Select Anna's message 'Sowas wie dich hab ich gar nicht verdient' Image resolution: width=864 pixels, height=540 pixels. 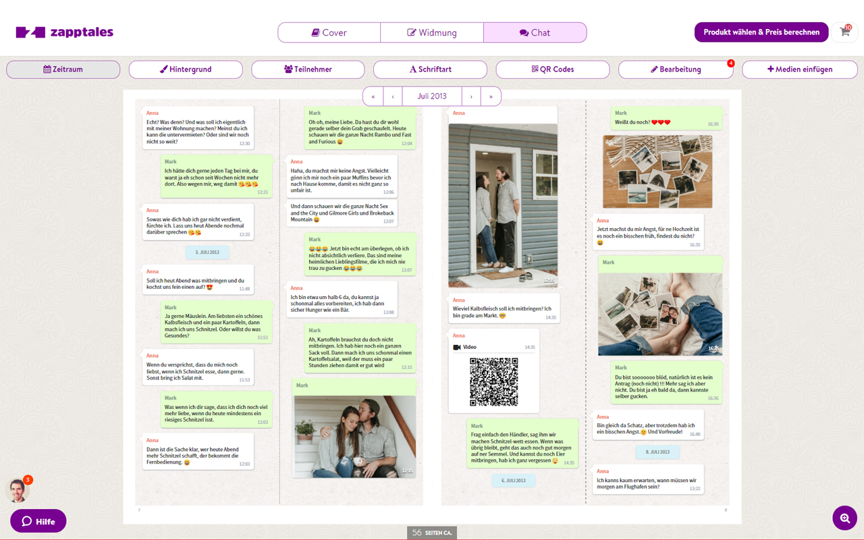point(198,221)
